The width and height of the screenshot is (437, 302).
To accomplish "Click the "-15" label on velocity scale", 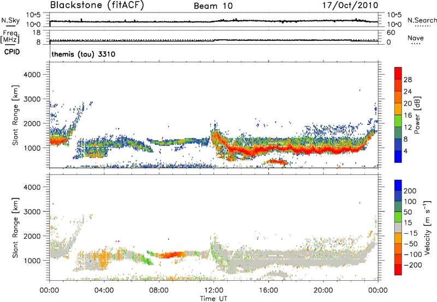I will (411, 233).
